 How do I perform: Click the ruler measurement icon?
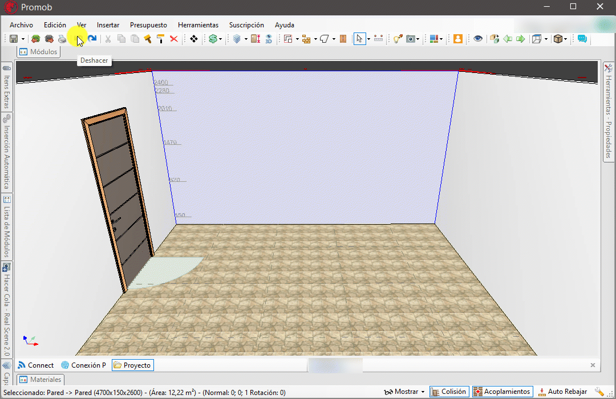coord(378,39)
